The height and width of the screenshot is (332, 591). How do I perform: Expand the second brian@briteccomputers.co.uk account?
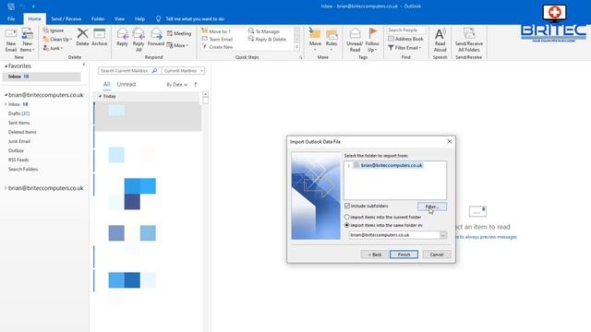coord(6,188)
